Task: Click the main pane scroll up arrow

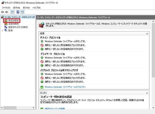Action: click(x=153, y=21)
